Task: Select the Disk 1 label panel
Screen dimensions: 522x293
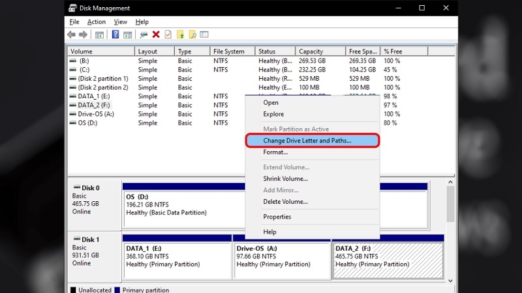Action: point(95,257)
